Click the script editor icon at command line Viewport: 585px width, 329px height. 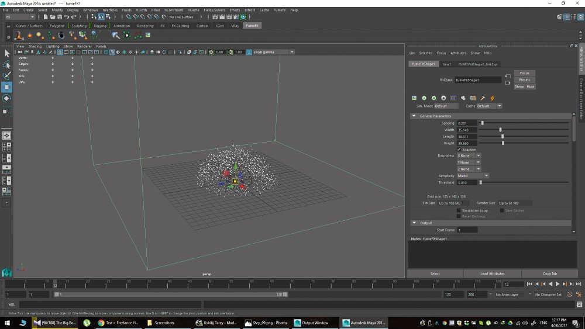[579, 304]
